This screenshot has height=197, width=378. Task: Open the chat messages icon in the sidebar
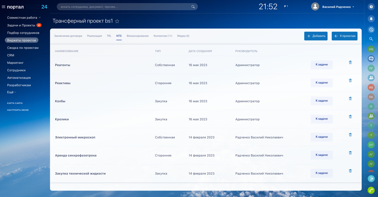(x=371, y=30)
